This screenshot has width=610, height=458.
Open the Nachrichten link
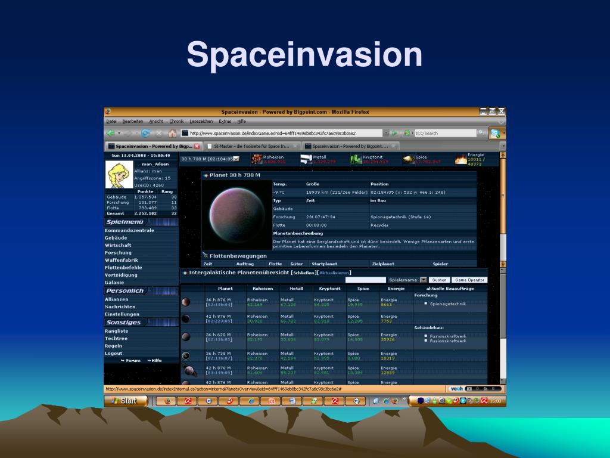(x=120, y=307)
